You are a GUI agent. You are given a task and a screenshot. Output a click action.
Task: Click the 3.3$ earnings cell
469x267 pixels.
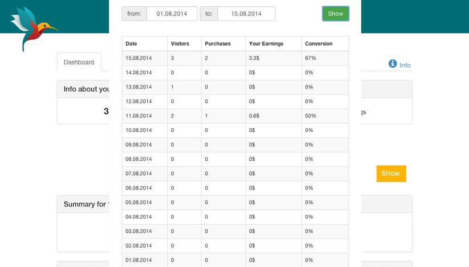[x=254, y=58]
